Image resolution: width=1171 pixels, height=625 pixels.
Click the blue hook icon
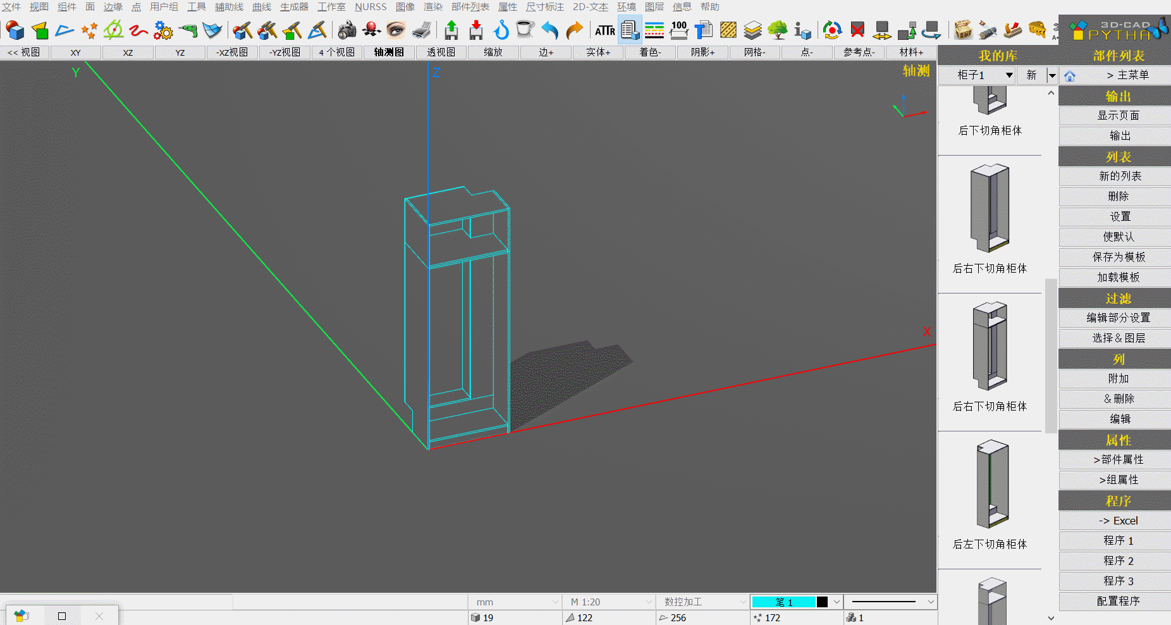coord(501,30)
